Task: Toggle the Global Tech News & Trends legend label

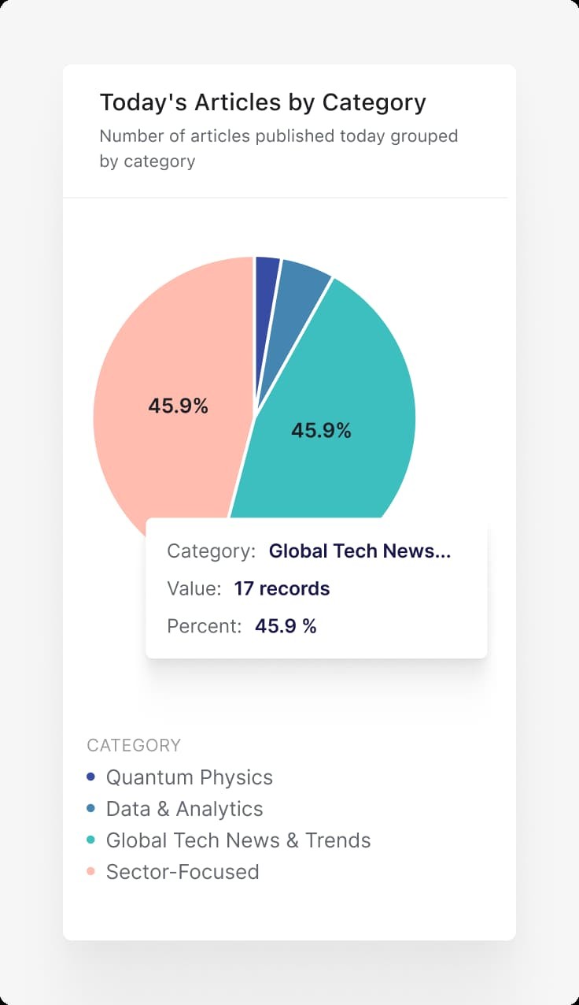Action: tap(238, 840)
